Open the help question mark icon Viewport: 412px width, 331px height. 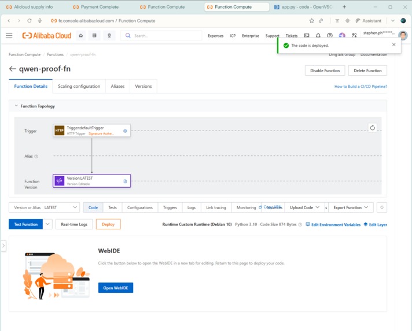click(x=330, y=35)
